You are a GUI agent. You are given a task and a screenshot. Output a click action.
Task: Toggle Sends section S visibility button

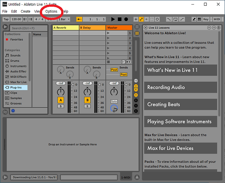136,86
